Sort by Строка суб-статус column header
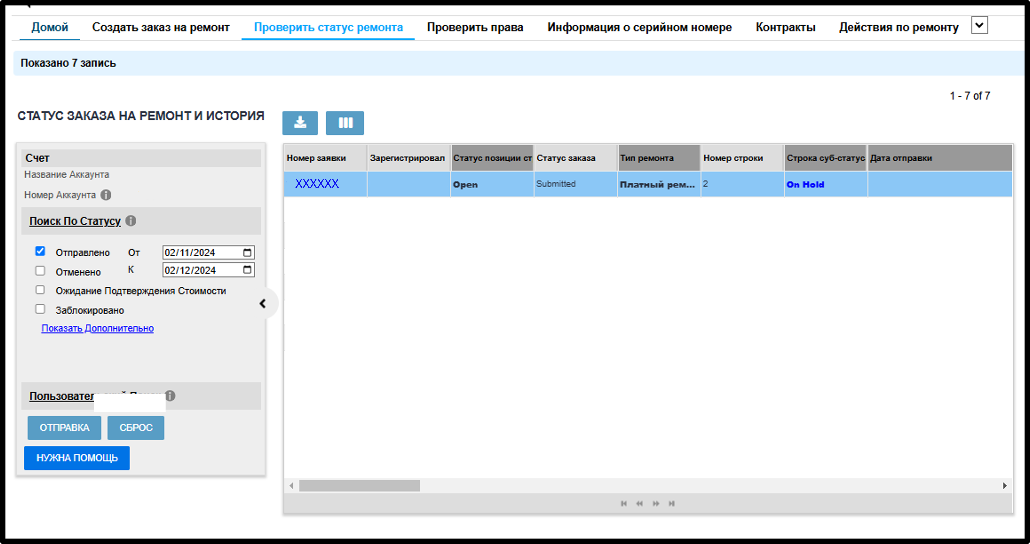The height and width of the screenshot is (544, 1030). tap(826, 158)
